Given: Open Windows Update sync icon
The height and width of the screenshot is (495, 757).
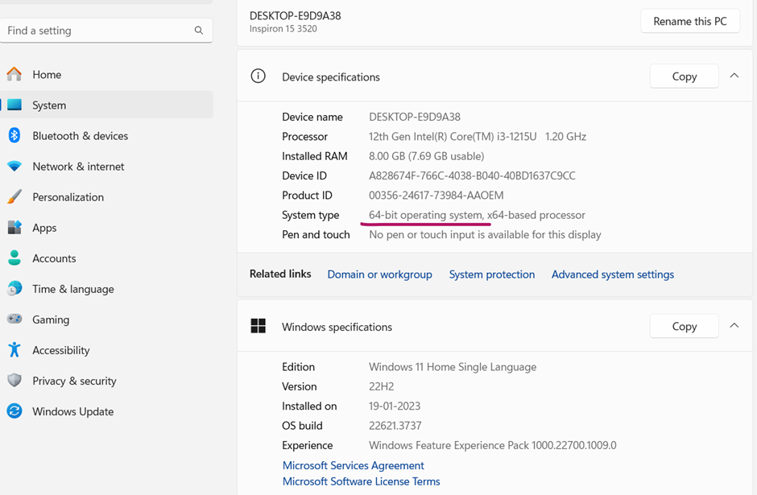Looking at the screenshot, I should 14,411.
